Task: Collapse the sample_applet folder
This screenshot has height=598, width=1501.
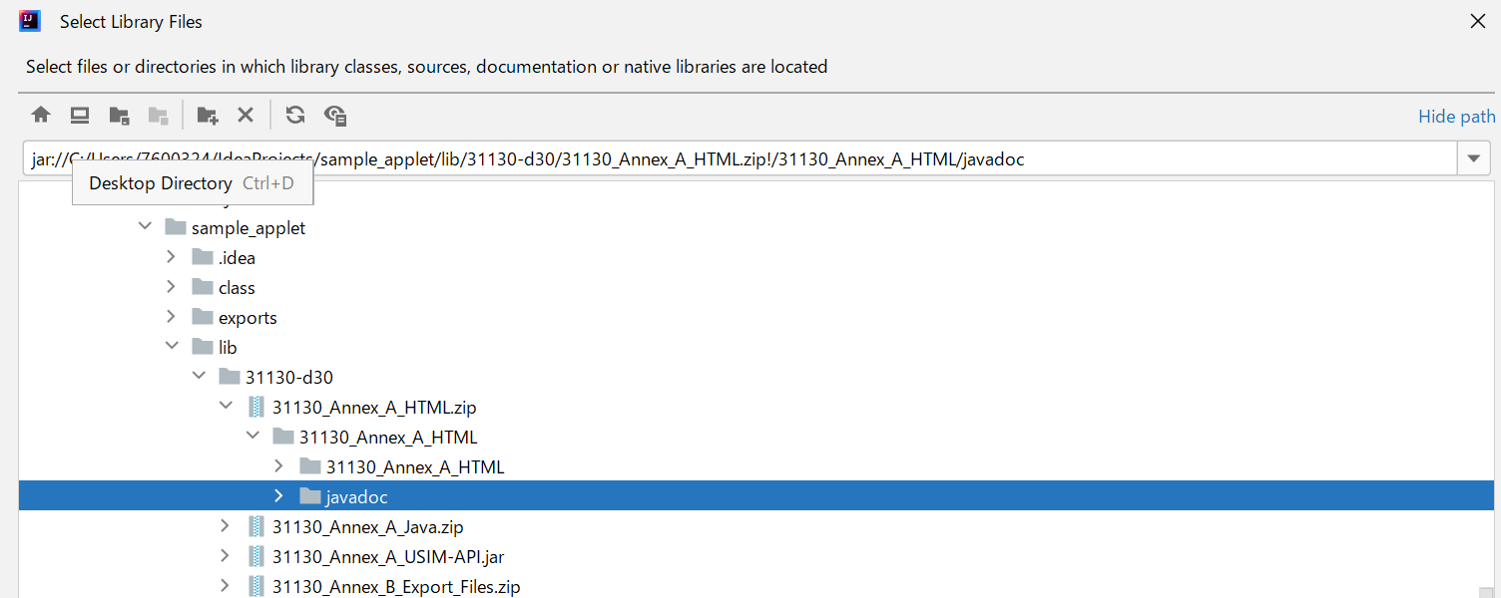Action: pyautogui.click(x=145, y=227)
